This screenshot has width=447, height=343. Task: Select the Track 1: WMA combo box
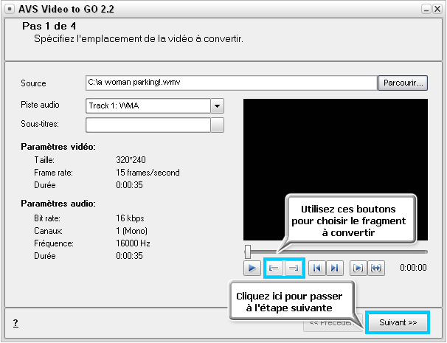click(x=155, y=106)
